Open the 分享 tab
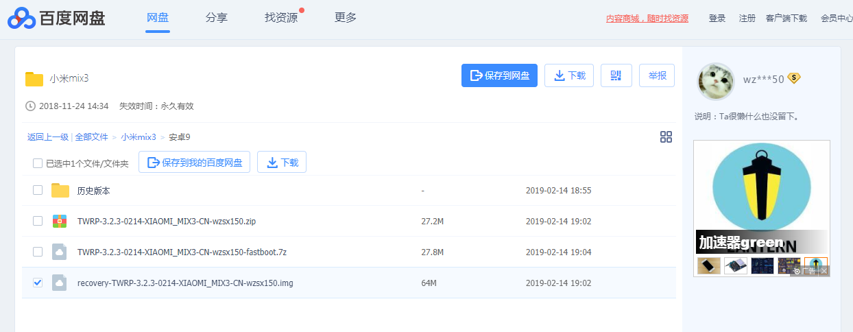The width and height of the screenshot is (853, 332). click(217, 18)
